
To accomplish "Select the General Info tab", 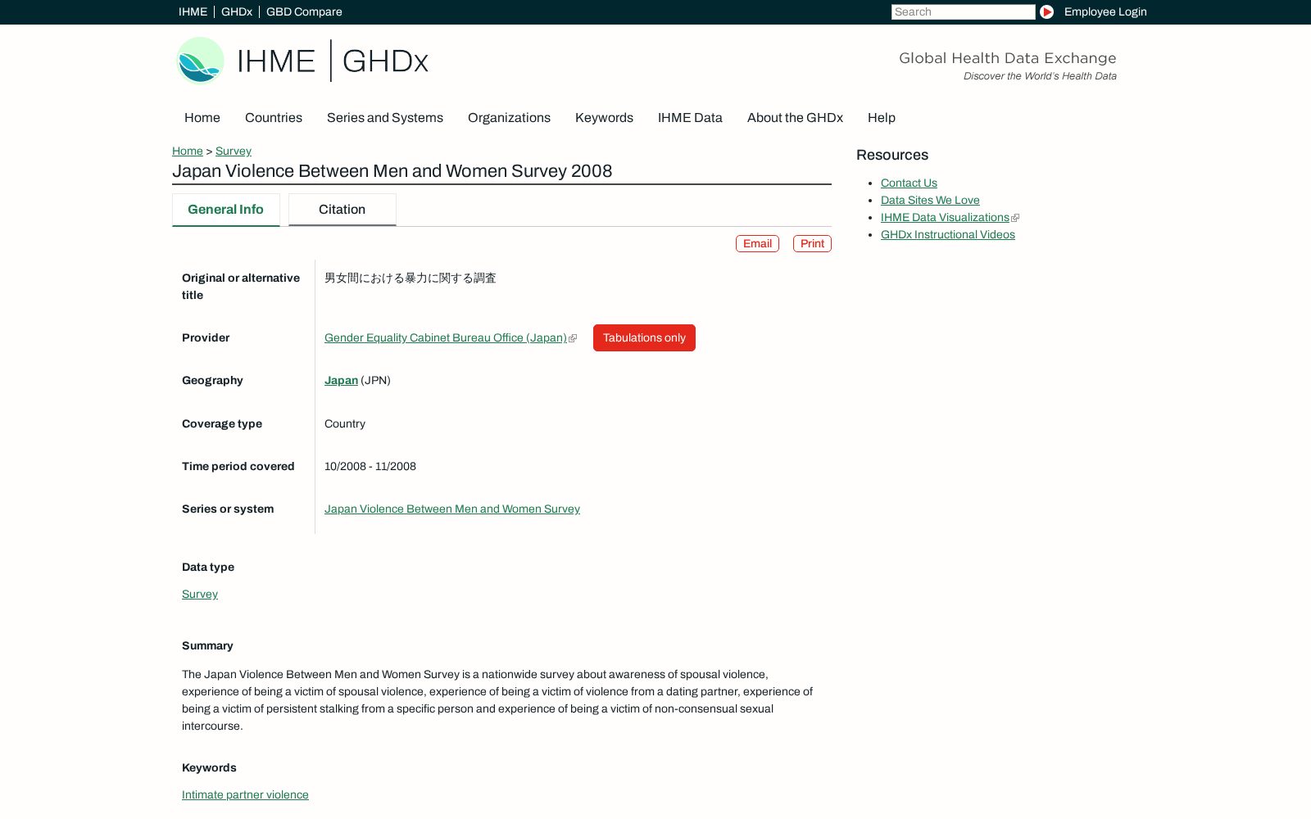I will (226, 210).
